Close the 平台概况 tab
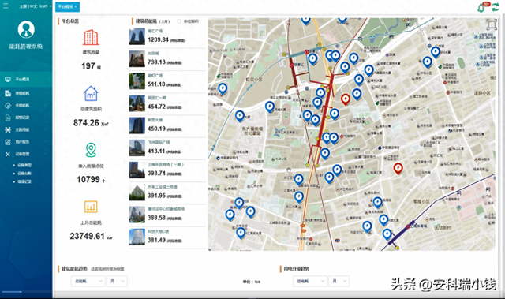This screenshot has height=299, width=505. (76, 6)
